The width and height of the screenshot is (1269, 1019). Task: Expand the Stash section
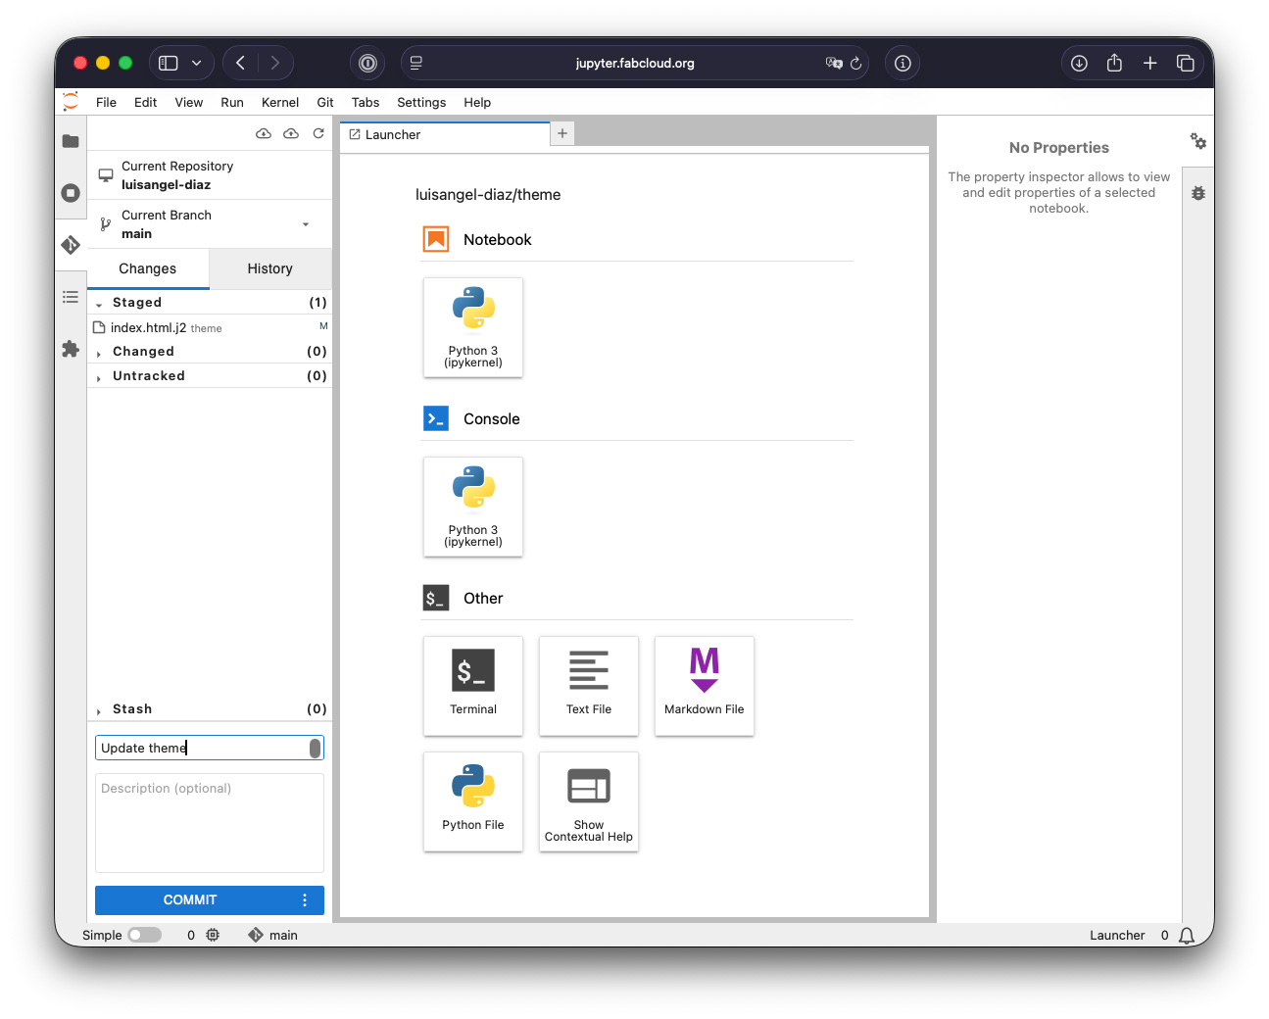click(x=99, y=710)
